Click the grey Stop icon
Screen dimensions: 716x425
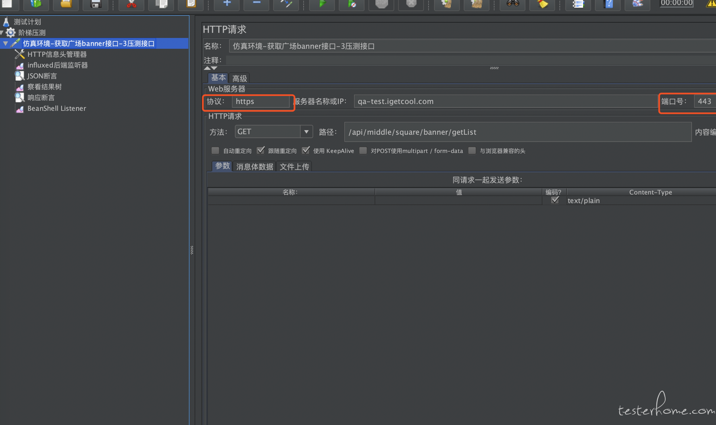(381, 4)
